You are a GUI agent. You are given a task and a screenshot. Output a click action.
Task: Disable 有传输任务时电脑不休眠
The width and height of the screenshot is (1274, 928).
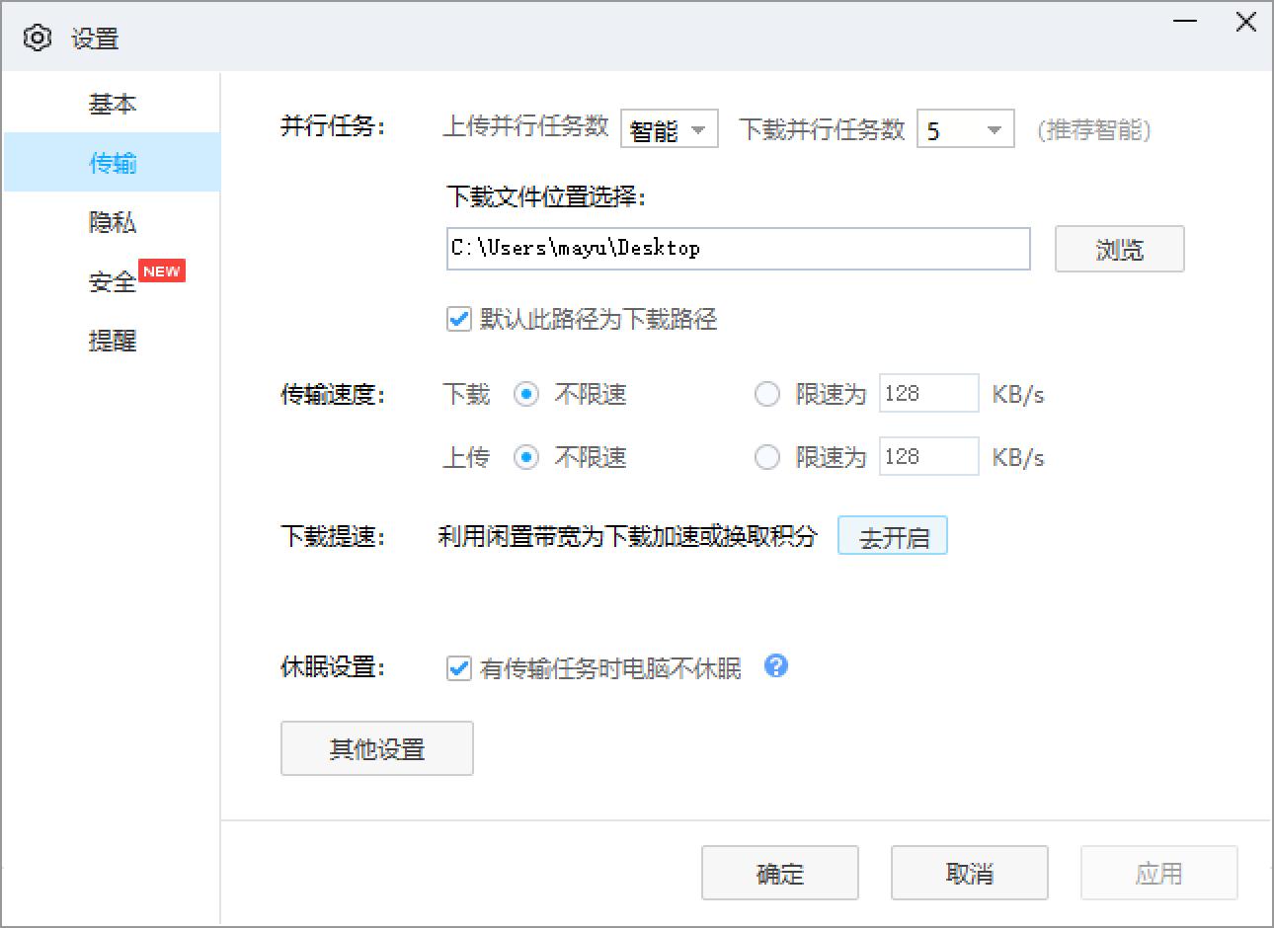[458, 668]
